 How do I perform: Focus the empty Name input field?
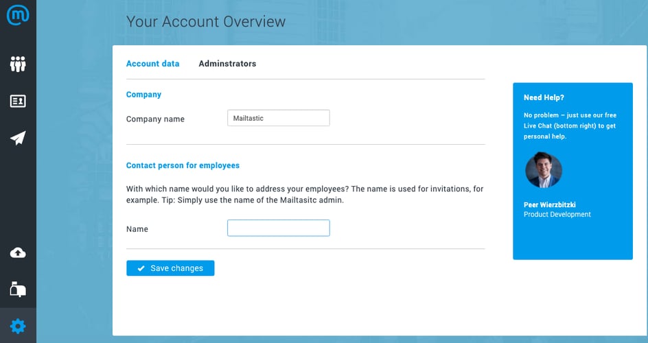tap(278, 228)
